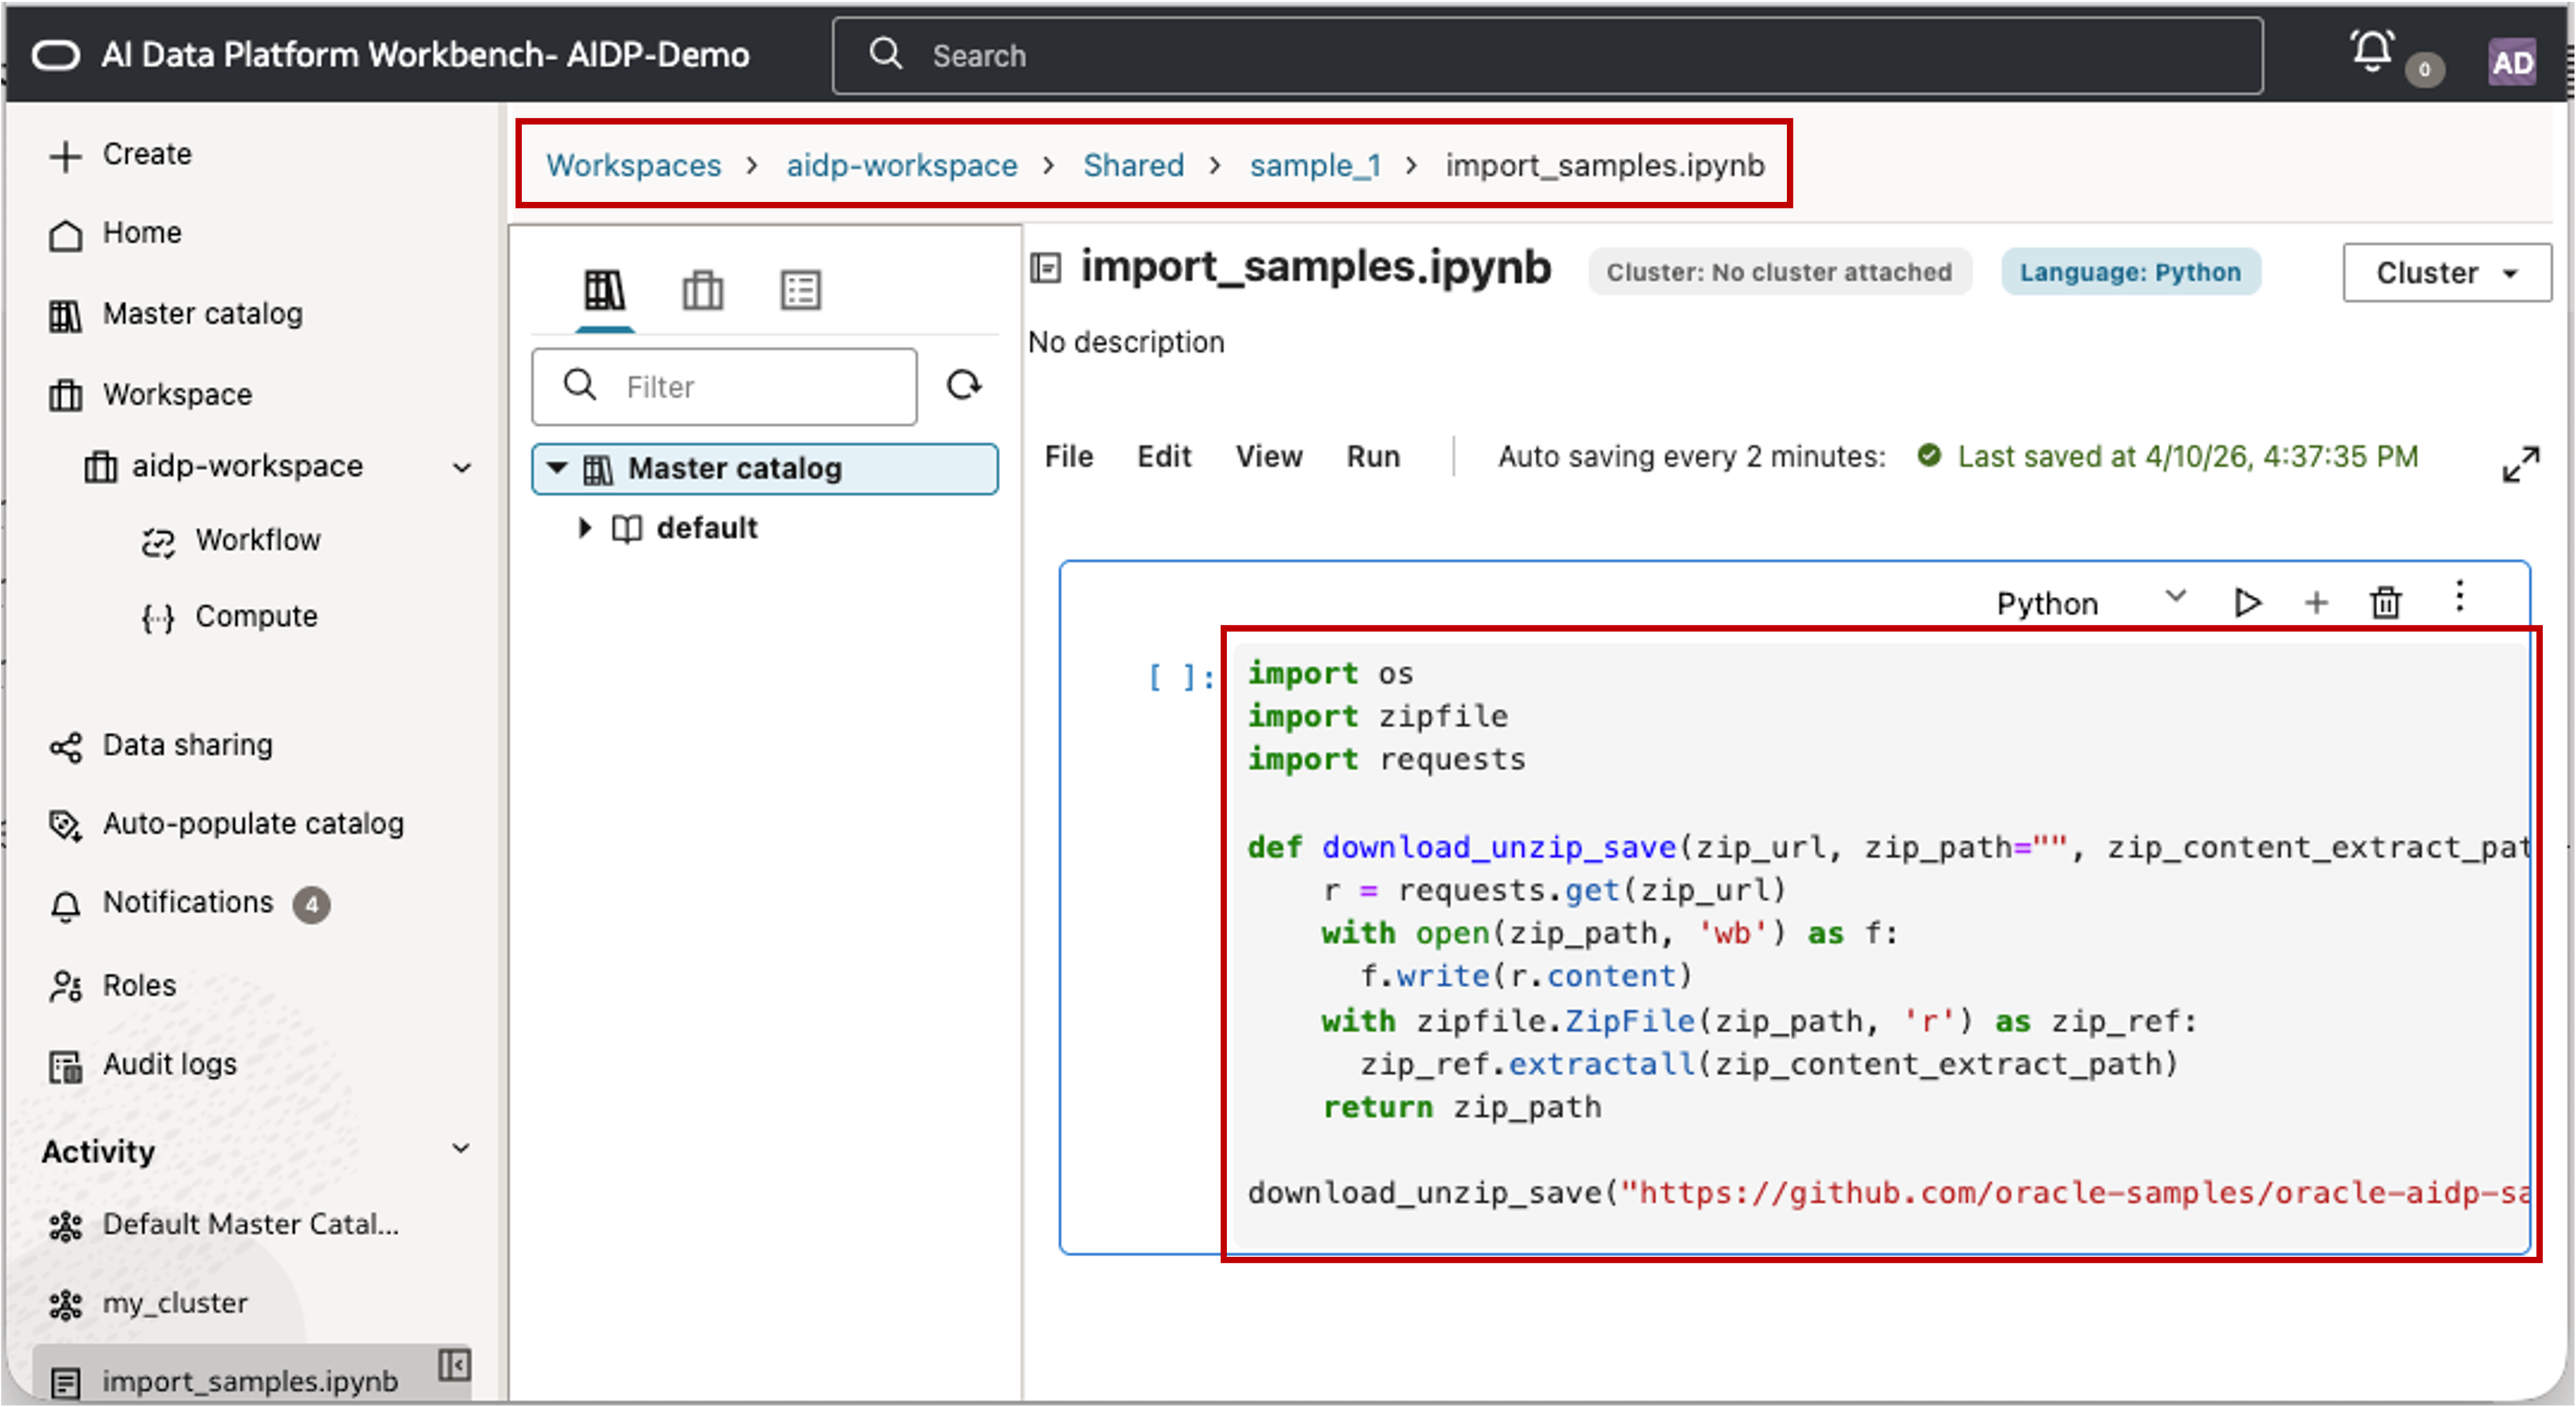Image resolution: width=2576 pixels, height=1407 pixels.
Task: Navigate to the Shared breadcrumb link
Action: point(1132,165)
